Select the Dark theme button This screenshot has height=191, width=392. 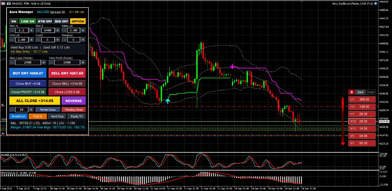click(x=360, y=92)
